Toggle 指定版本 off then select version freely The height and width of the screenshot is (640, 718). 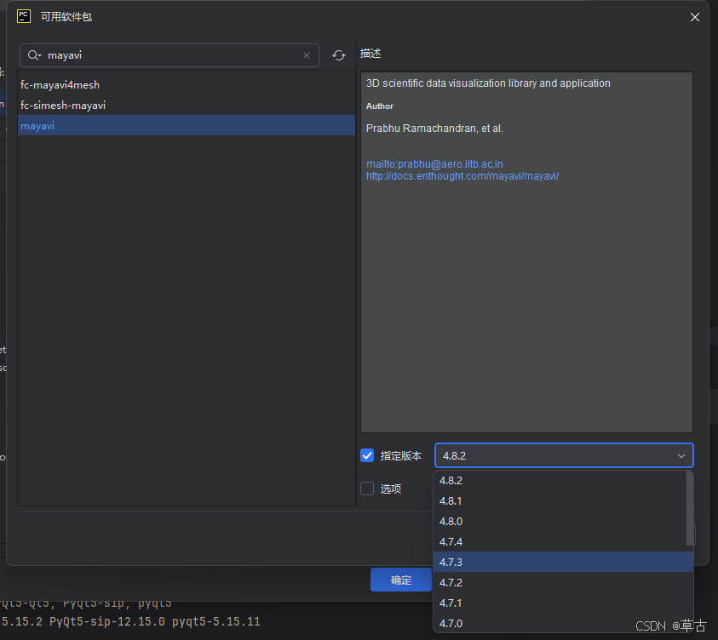point(367,455)
